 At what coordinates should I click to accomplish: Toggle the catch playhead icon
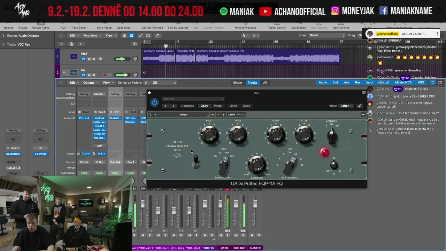tap(158, 36)
